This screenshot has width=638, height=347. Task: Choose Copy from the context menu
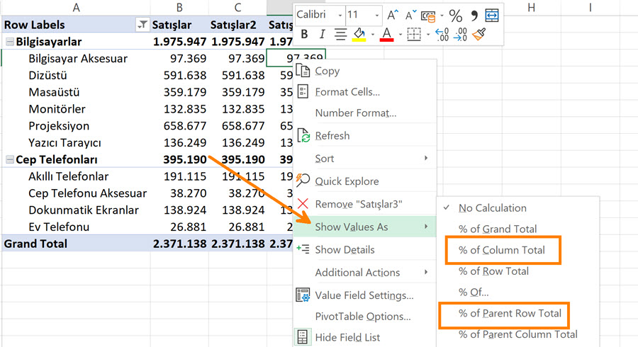[x=327, y=71]
